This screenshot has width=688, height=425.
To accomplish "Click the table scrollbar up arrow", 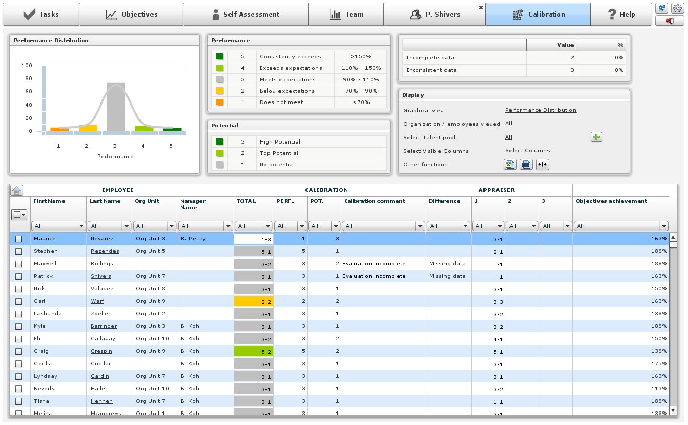I will point(673,237).
